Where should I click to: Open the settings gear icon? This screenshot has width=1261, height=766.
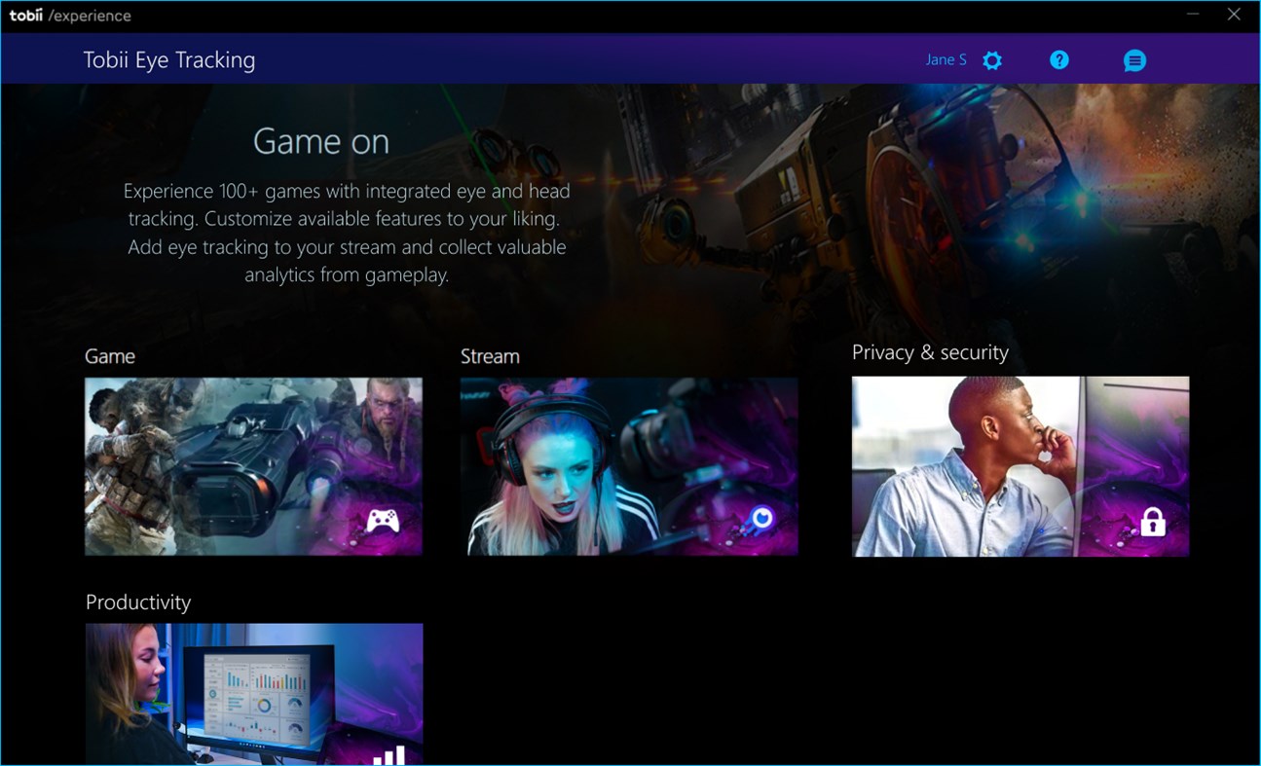click(991, 59)
